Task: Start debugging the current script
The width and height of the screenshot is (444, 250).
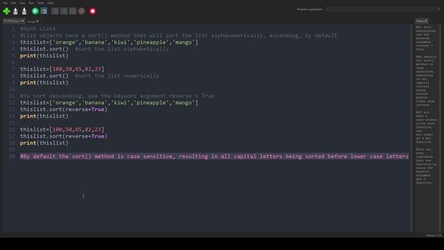Action: pyautogui.click(x=44, y=11)
